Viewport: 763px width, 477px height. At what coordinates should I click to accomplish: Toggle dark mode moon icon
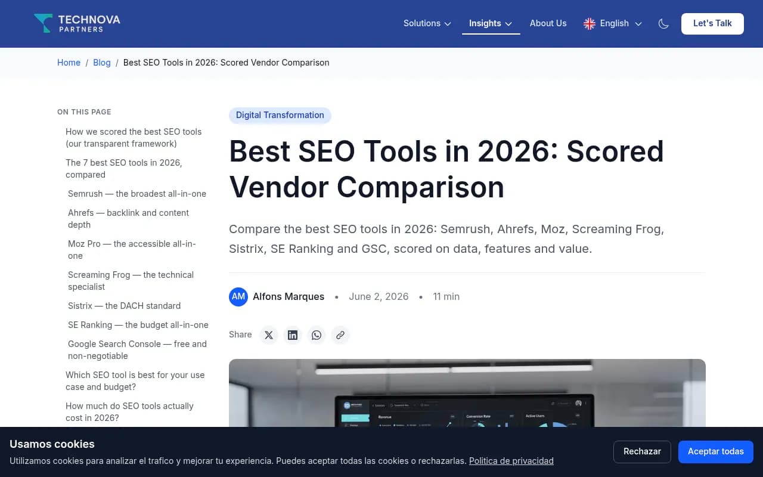click(x=663, y=23)
